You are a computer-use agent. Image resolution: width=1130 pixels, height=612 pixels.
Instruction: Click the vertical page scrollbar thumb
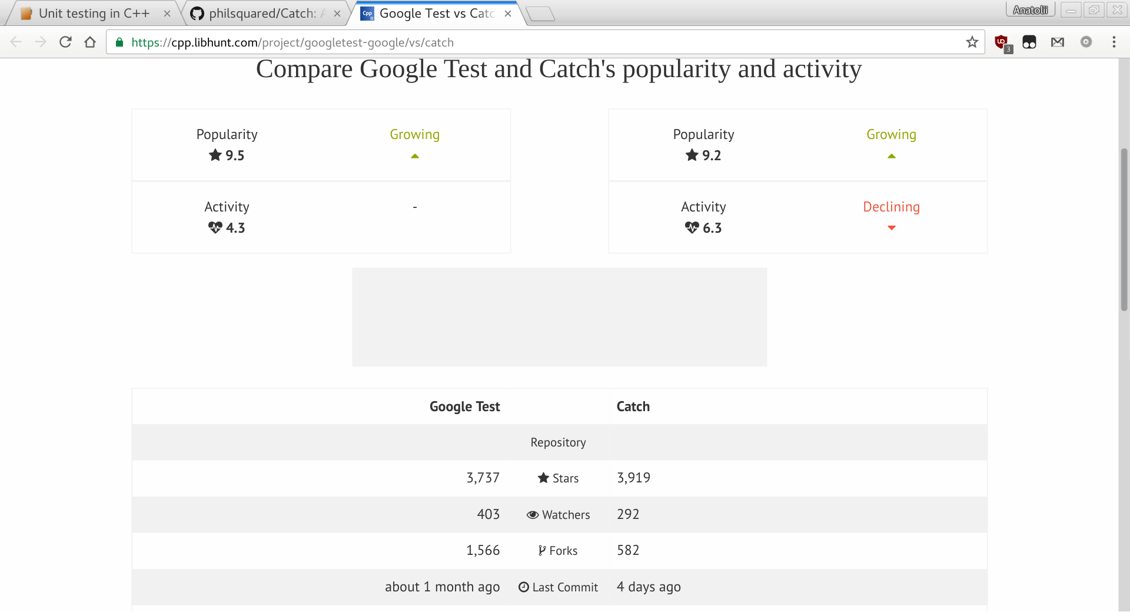(x=1124, y=230)
